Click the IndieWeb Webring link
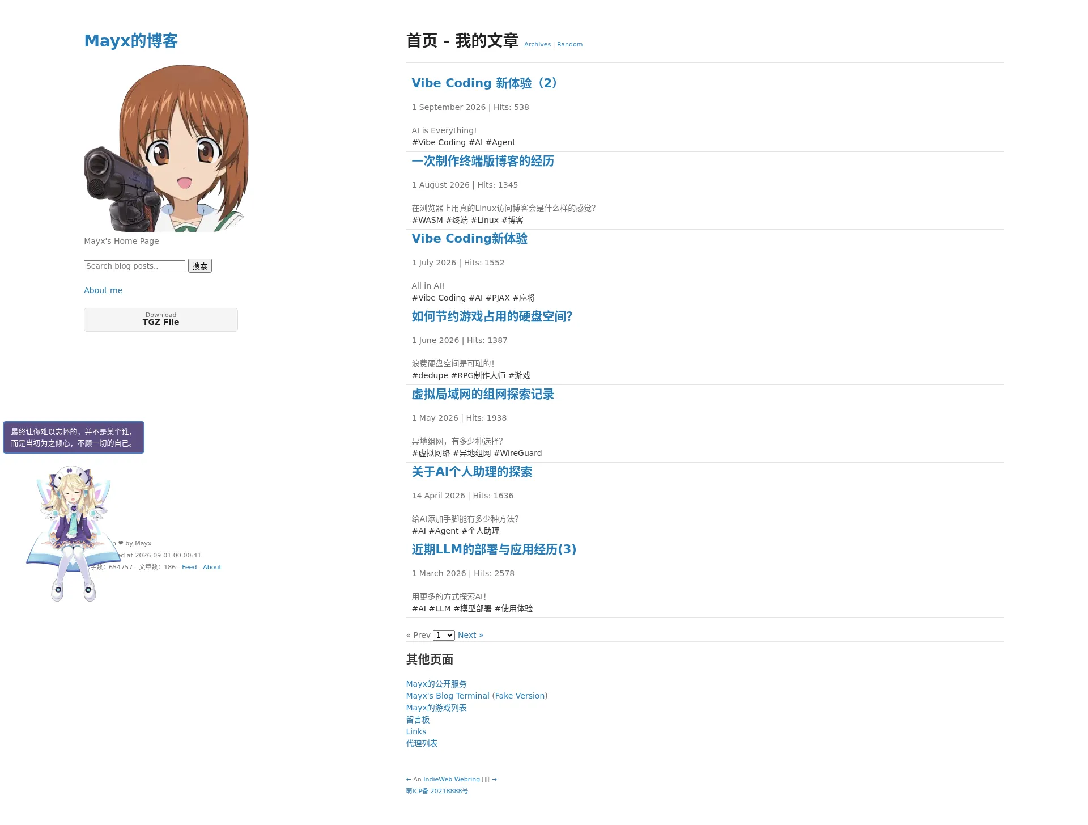 point(451,779)
